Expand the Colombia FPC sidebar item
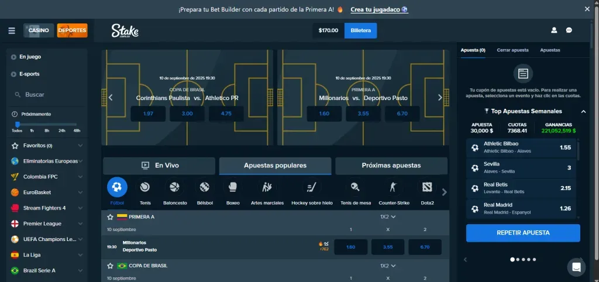The width and height of the screenshot is (599, 282). [80, 177]
